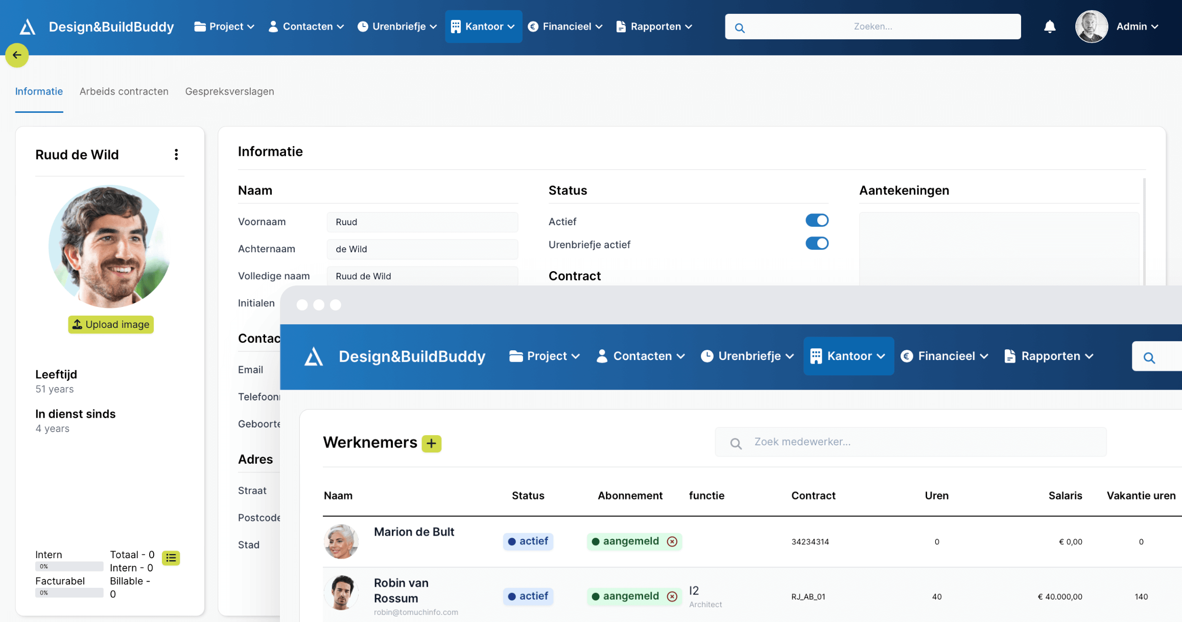Click Ruud de Wild's profile photo
Screen dimensions: 1182x622
[x=110, y=246]
